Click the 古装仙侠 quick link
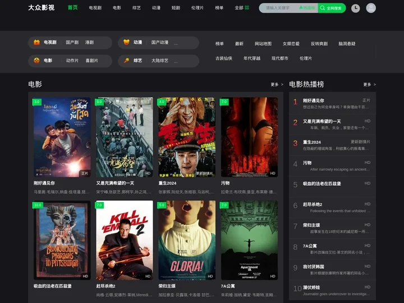 click(x=224, y=58)
